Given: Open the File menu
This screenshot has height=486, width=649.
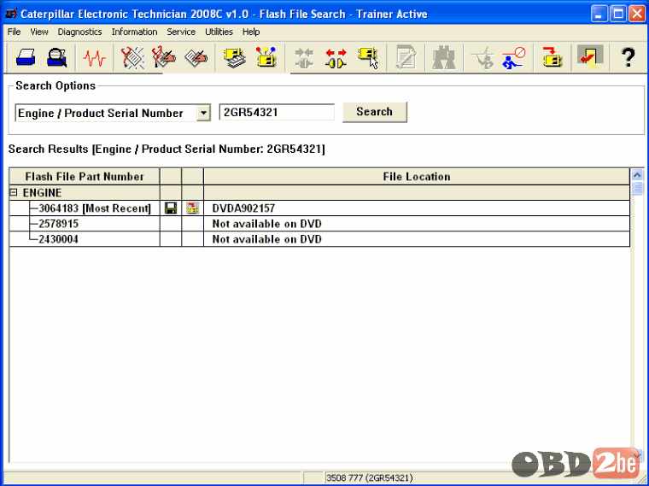Looking at the screenshot, I should tap(14, 32).
